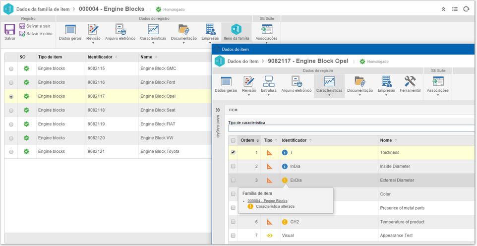Expand Estrutura dropdown arrow in item window

point(269,95)
